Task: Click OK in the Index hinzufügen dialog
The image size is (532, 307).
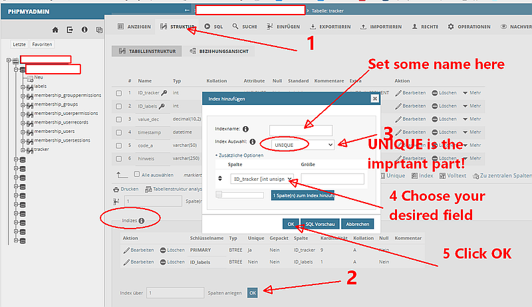Action: tap(291, 224)
